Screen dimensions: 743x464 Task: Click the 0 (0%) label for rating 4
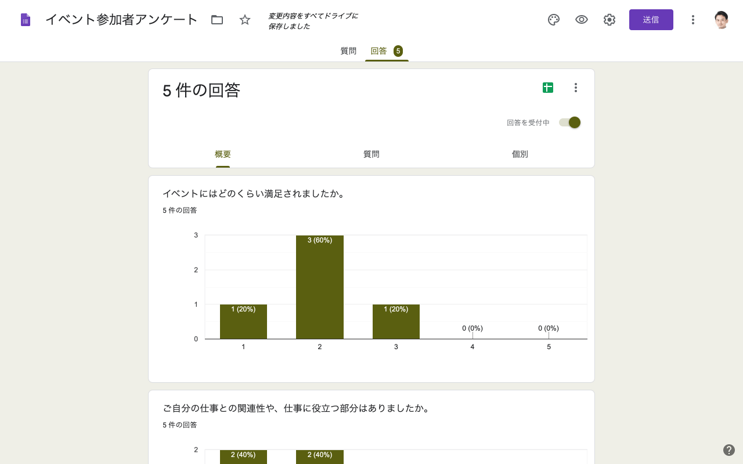(x=473, y=328)
